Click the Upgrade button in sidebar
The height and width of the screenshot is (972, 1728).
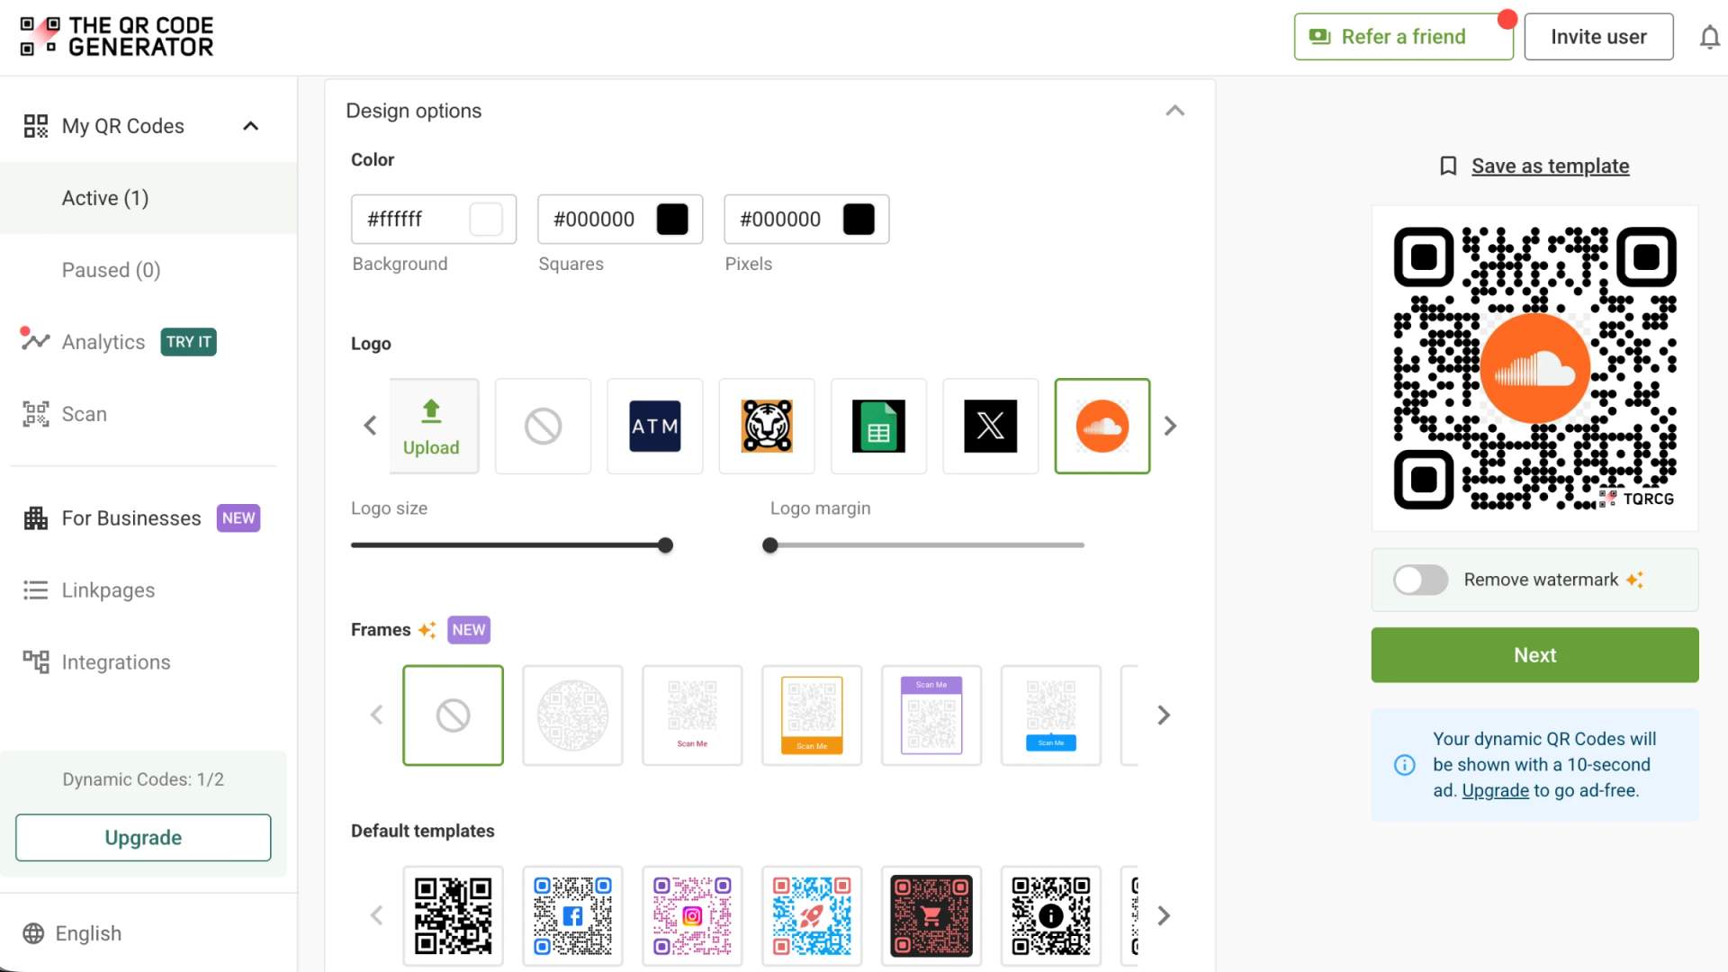pos(143,838)
